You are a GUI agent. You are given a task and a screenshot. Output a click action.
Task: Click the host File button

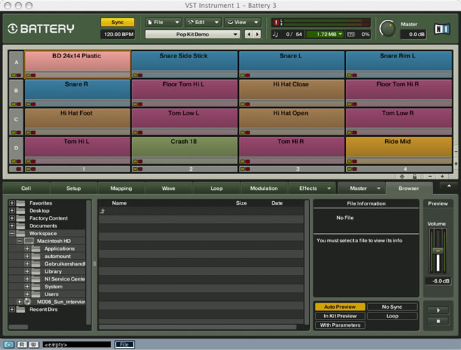[x=124, y=344]
